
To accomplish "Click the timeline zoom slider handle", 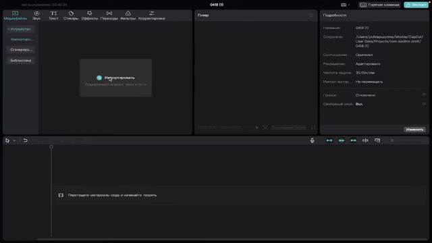I will point(392,140).
